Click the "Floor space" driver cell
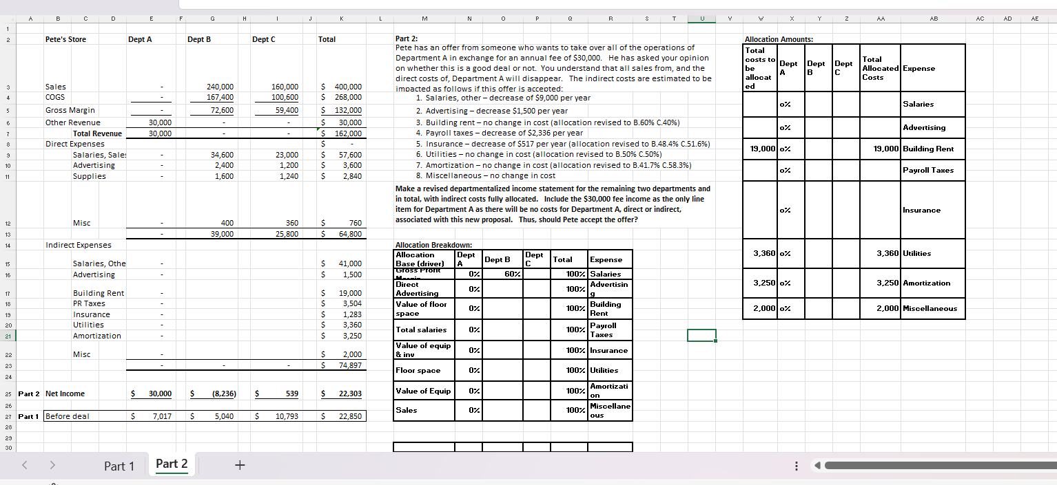 click(424, 370)
